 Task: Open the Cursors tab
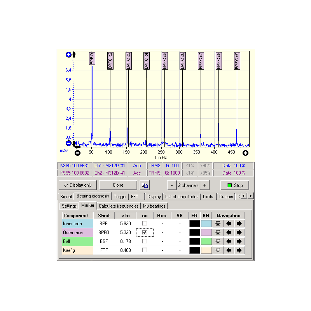(226, 197)
